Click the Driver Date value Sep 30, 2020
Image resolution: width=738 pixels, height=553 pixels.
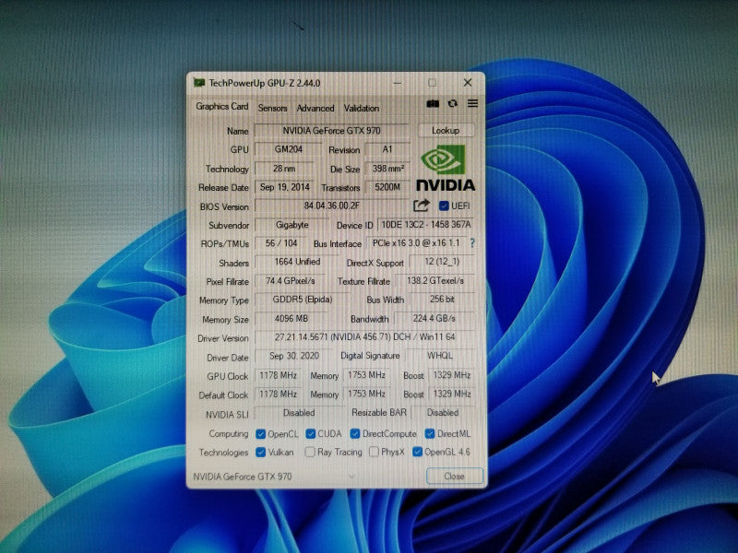coord(293,356)
